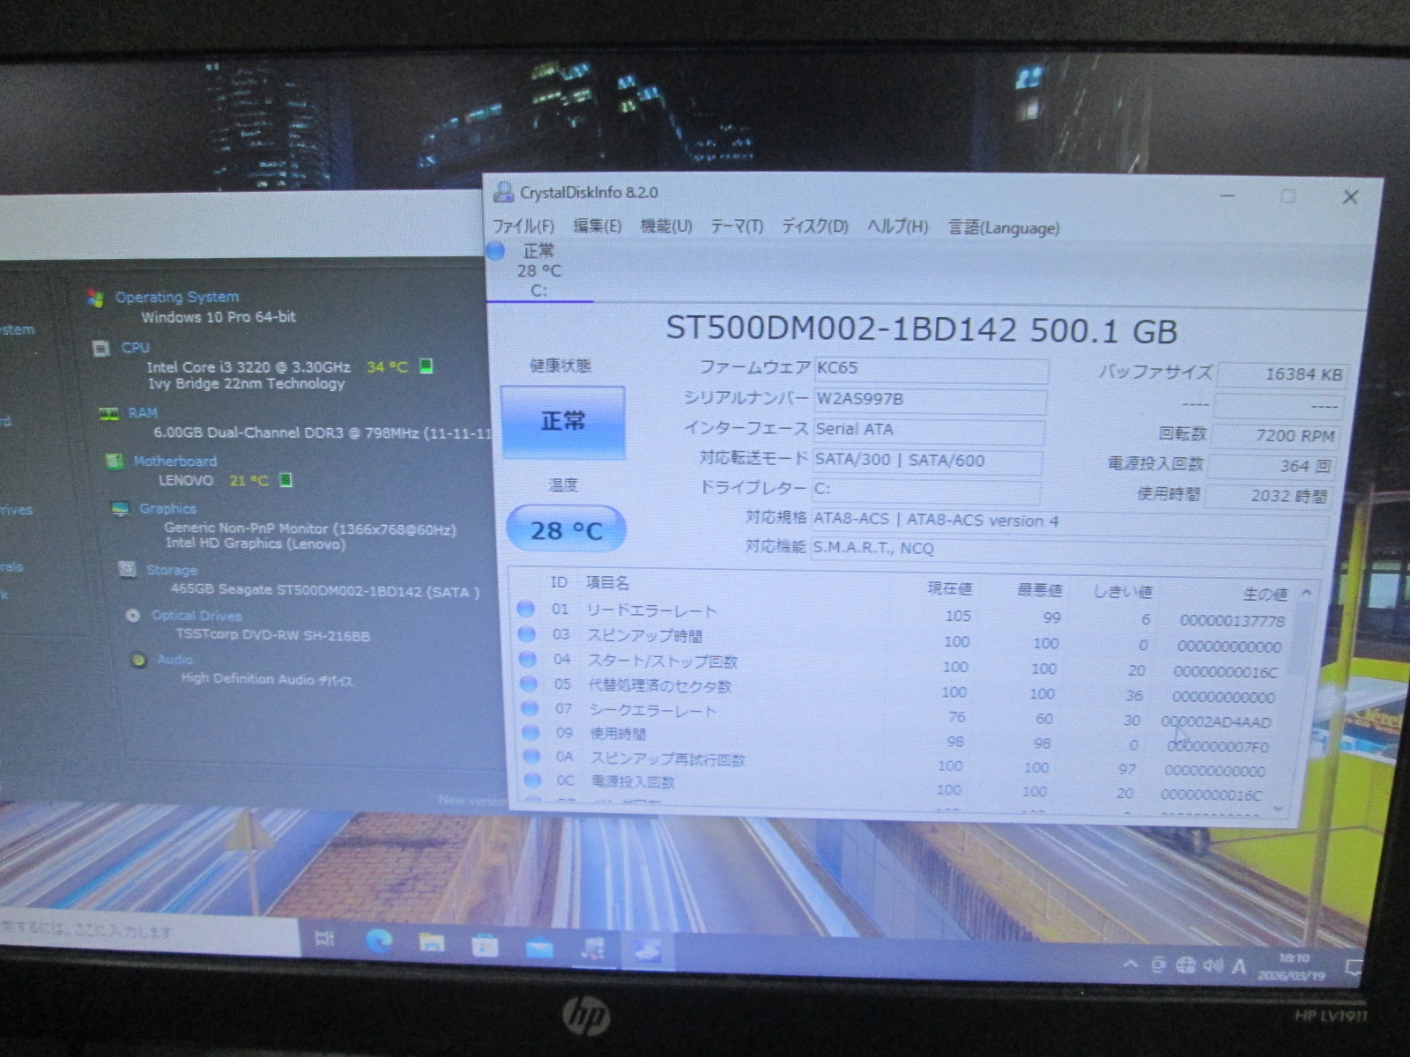Click the Graphics monitor icon in Speccy
Image resolution: width=1410 pixels, height=1057 pixels.
click(120, 508)
